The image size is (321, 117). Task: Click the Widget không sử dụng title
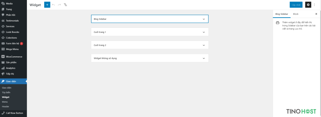coord(105,58)
